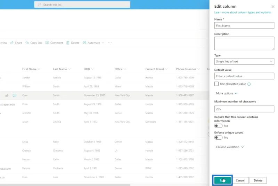This screenshot has height=186, width=278.
Task: Open the more actions ellipsis in toolbar
Action: (110, 42)
